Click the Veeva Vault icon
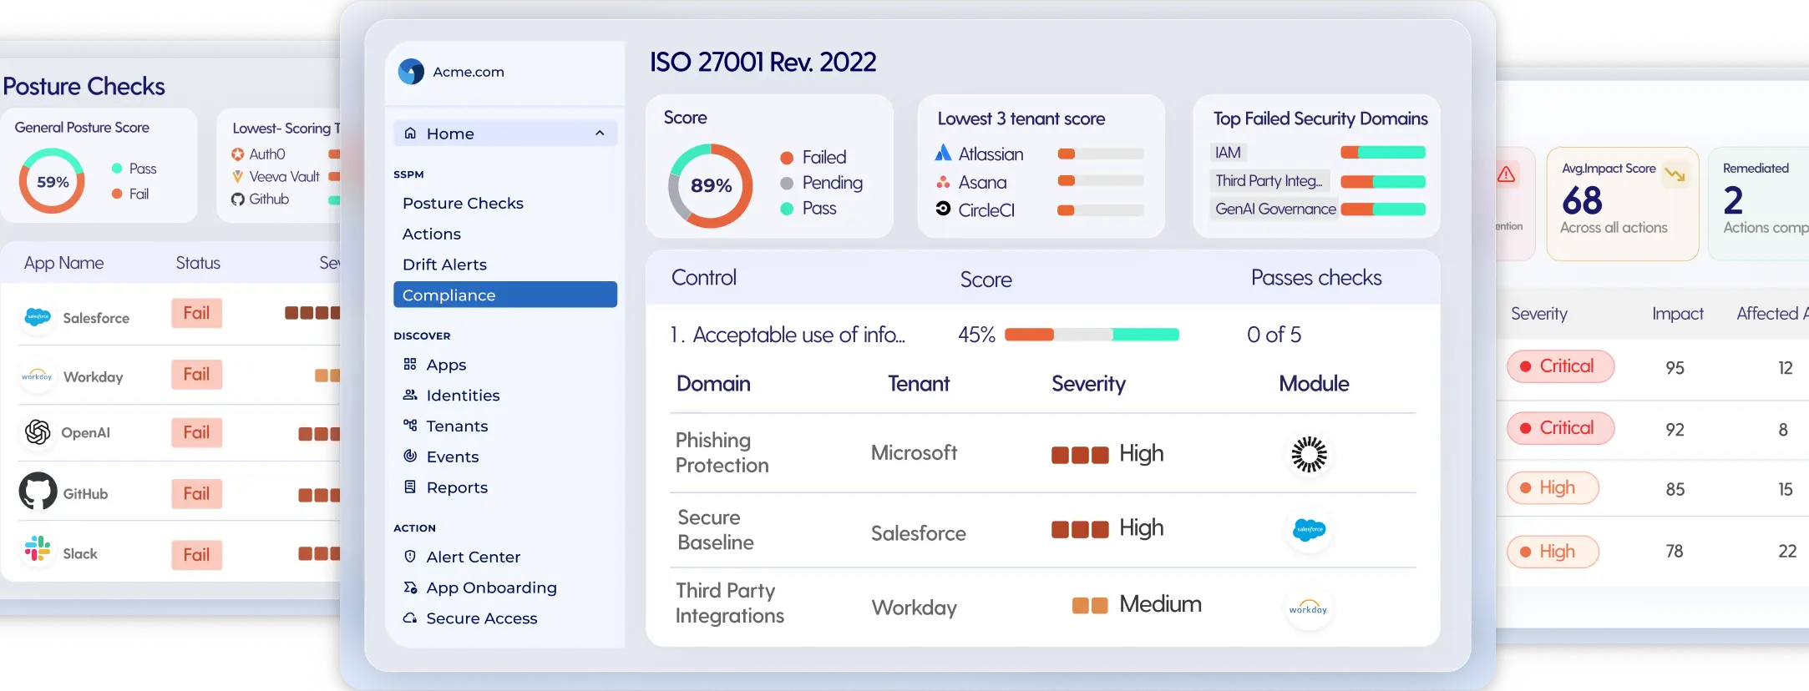The width and height of the screenshot is (1809, 691). (238, 177)
